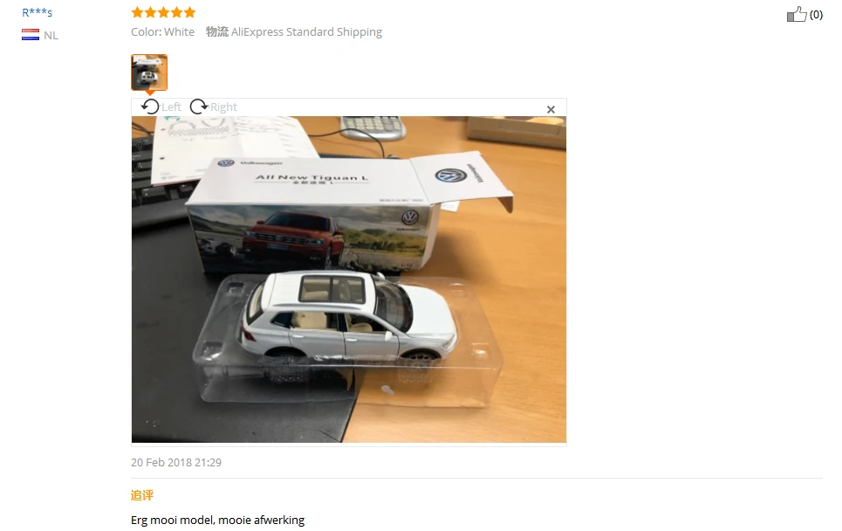Rotate the photo right with the clockwise icon
This screenshot has width=842, height=531.
tap(199, 107)
